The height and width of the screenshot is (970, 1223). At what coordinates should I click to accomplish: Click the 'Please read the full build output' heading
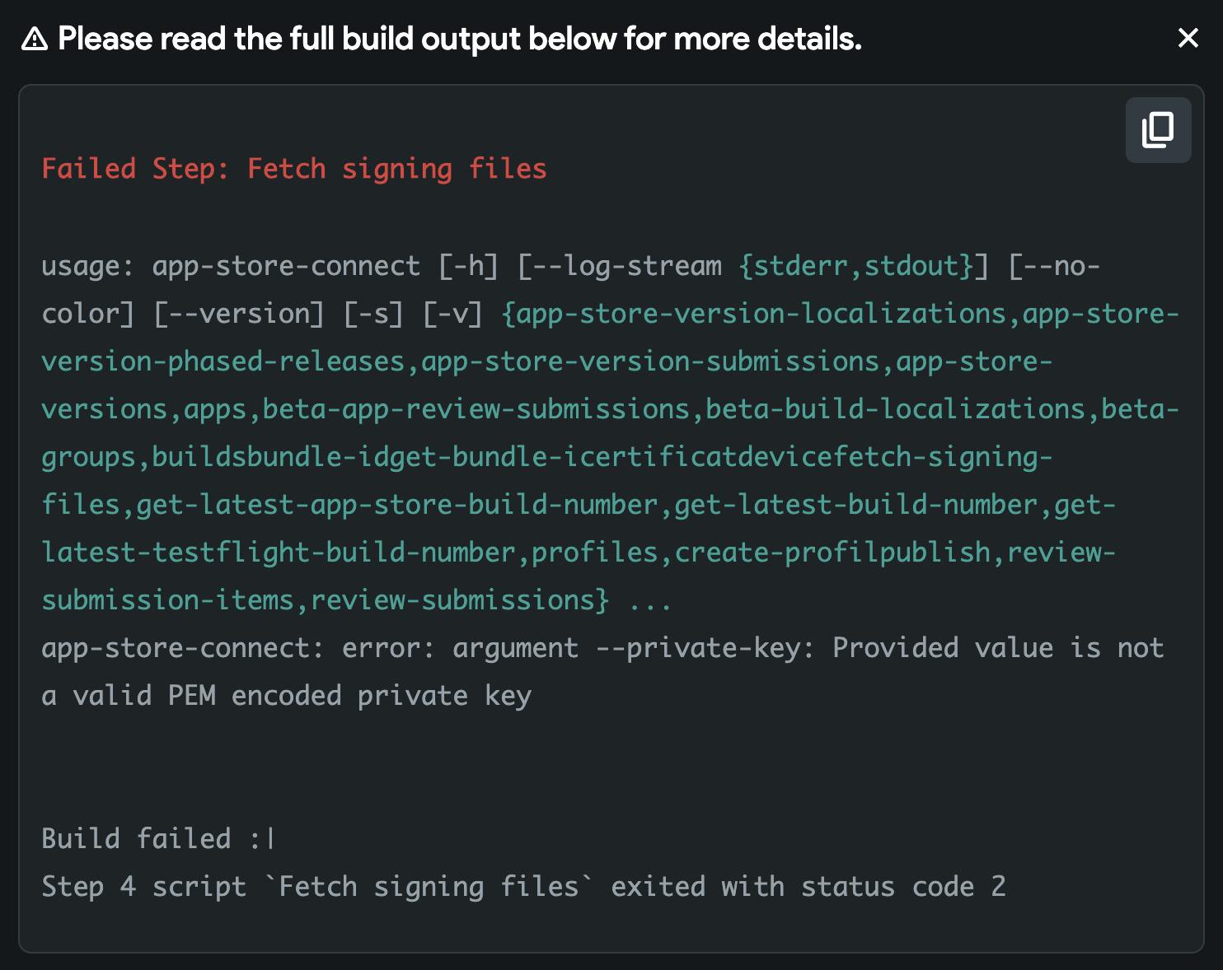[459, 39]
